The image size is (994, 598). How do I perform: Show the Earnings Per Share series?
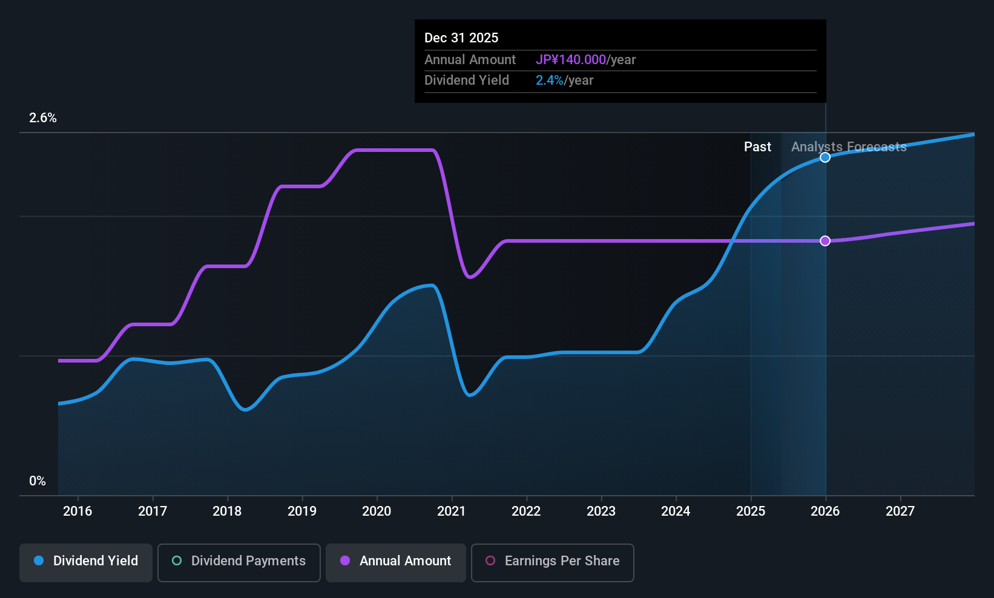[x=552, y=562]
